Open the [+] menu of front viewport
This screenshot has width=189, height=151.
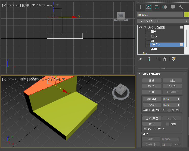pos(4,5)
